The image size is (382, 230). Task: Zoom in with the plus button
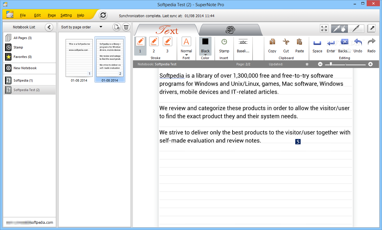coord(370,64)
